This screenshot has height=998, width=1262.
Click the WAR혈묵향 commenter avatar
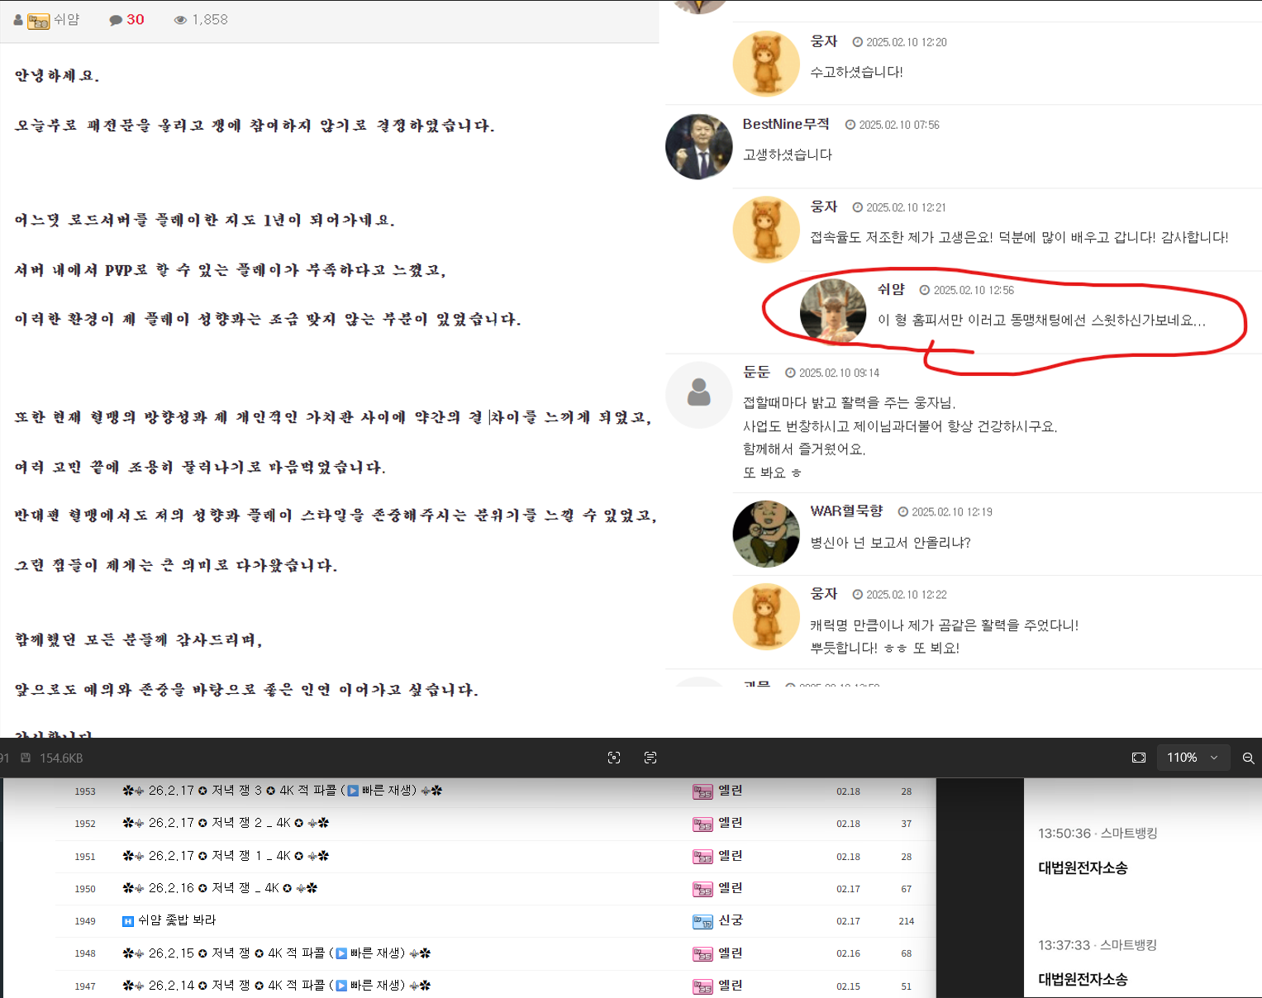[765, 534]
